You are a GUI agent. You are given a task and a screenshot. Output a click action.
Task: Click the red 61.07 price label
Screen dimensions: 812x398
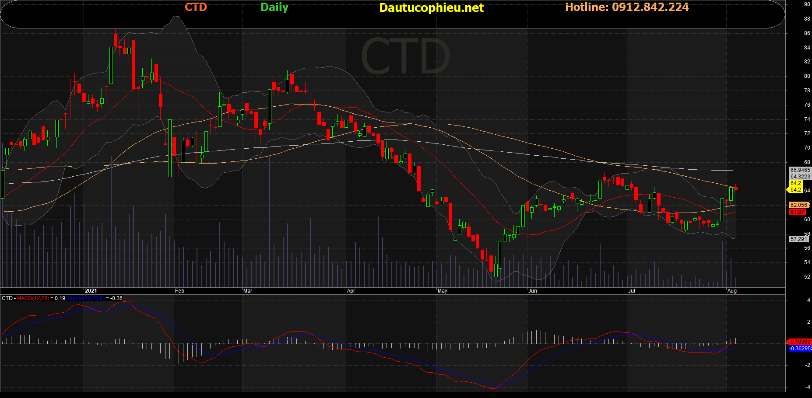click(797, 212)
